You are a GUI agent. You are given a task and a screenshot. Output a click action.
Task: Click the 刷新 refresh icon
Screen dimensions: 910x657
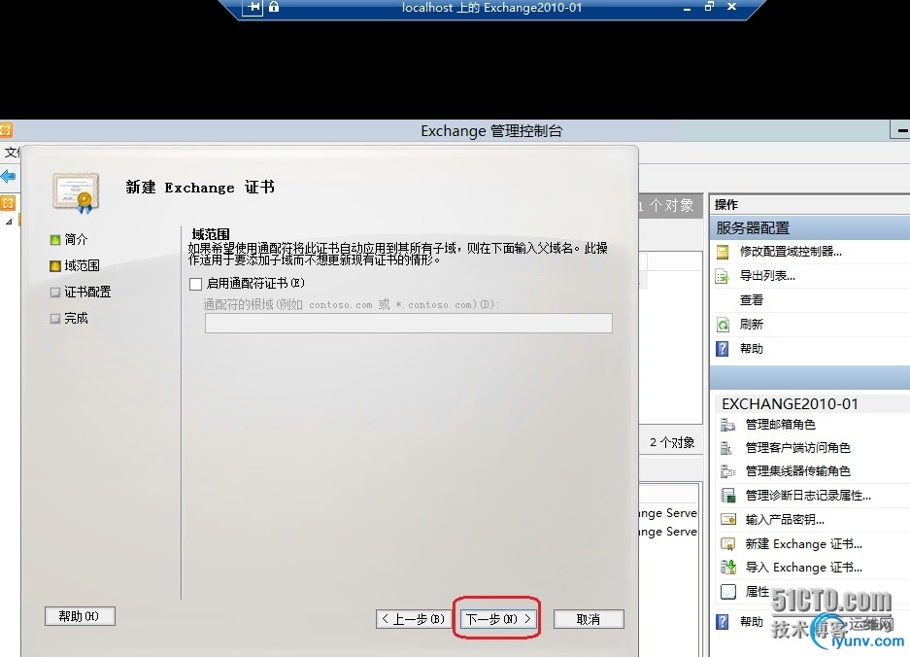[x=723, y=325]
